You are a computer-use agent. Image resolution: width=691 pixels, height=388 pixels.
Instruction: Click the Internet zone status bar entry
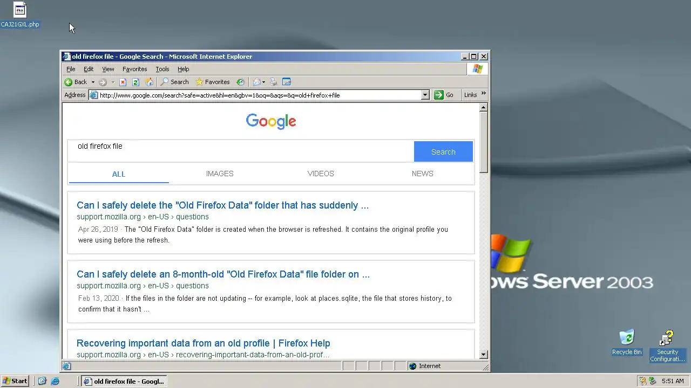click(424, 366)
